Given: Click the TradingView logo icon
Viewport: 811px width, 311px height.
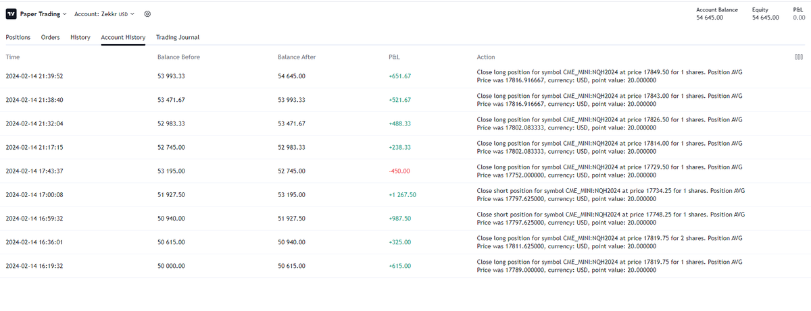Looking at the screenshot, I should [10, 14].
